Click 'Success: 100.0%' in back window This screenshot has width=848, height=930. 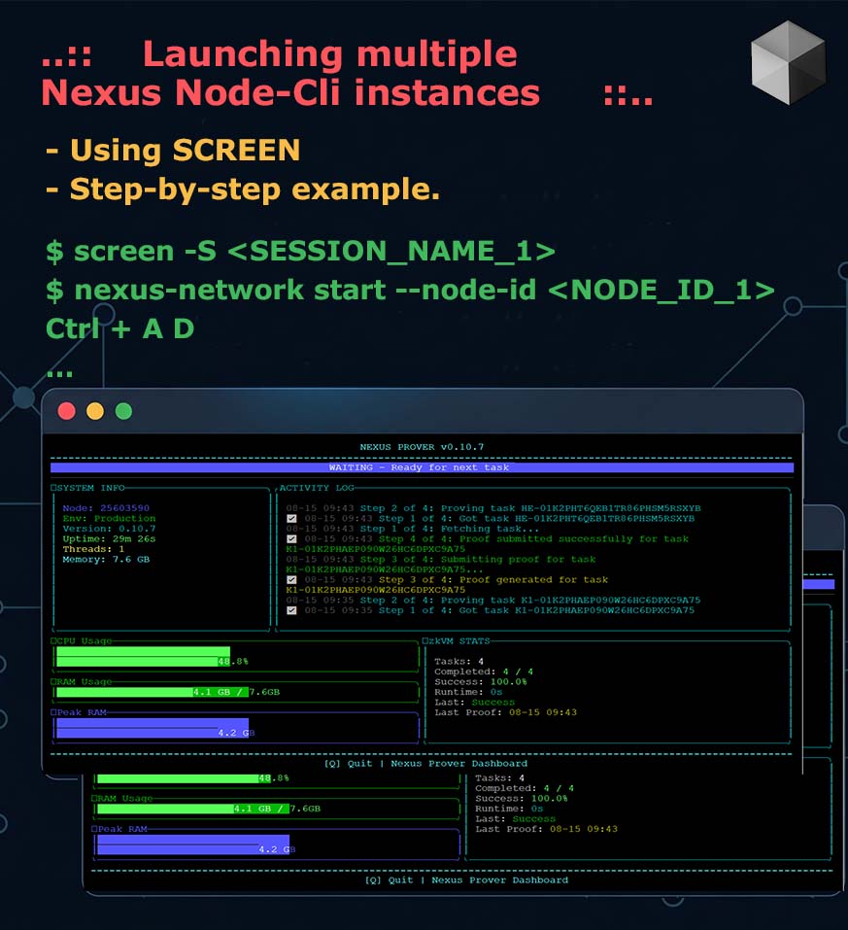pyautogui.click(x=522, y=799)
